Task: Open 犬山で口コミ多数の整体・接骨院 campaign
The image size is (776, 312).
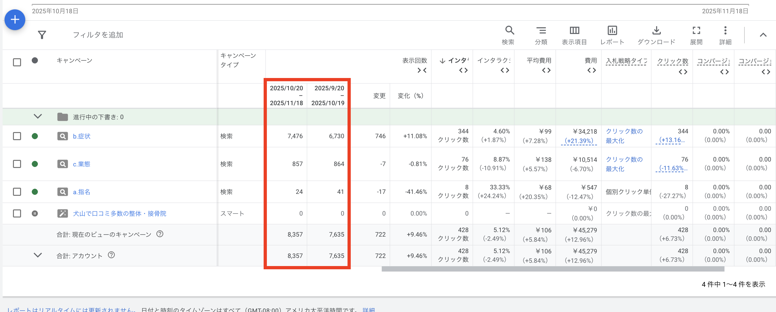Action: click(x=120, y=214)
